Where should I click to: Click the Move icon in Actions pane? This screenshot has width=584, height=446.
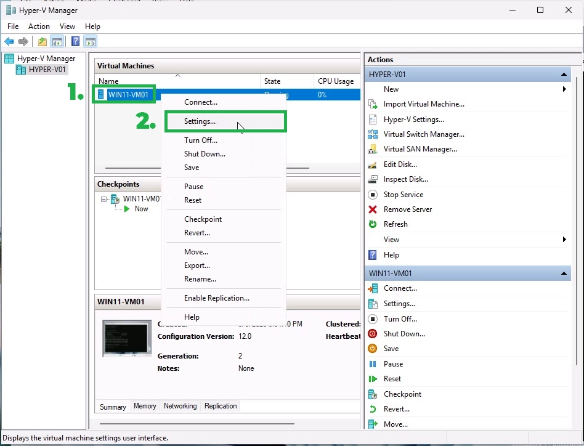373,424
